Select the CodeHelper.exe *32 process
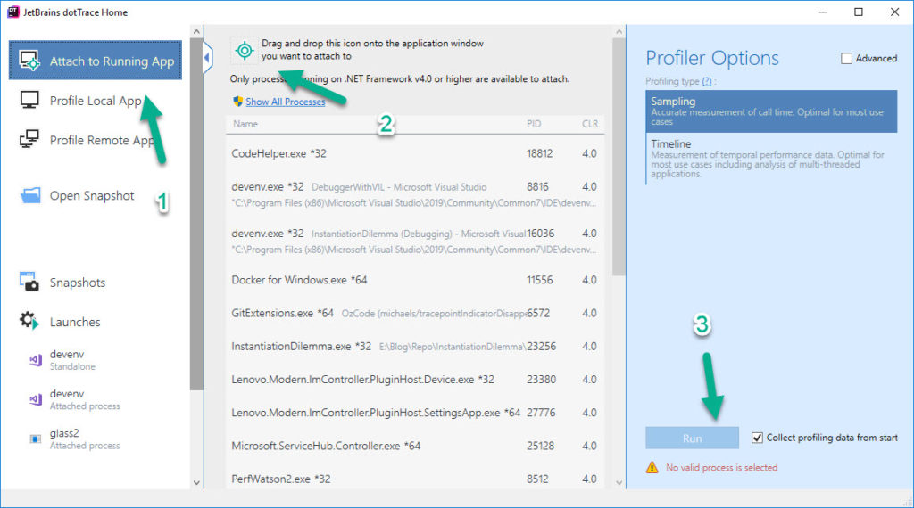Image resolution: width=914 pixels, height=508 pixels. (415, 153)
